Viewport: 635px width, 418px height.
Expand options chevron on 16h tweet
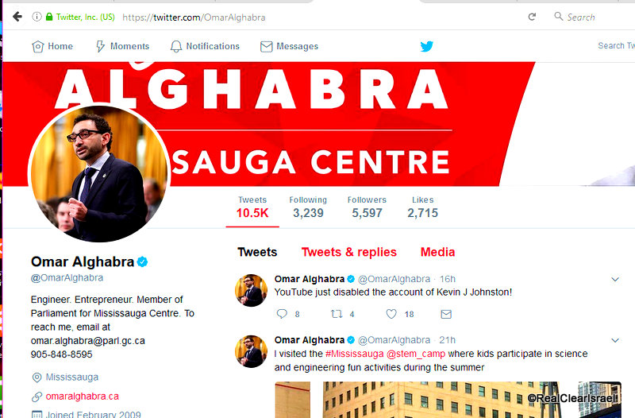pyautogui.click(x=615, y=280)
